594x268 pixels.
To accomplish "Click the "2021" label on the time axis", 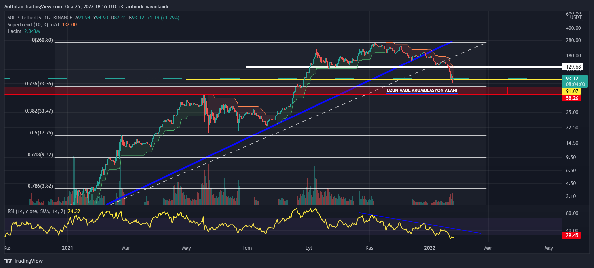I will 67,248.
